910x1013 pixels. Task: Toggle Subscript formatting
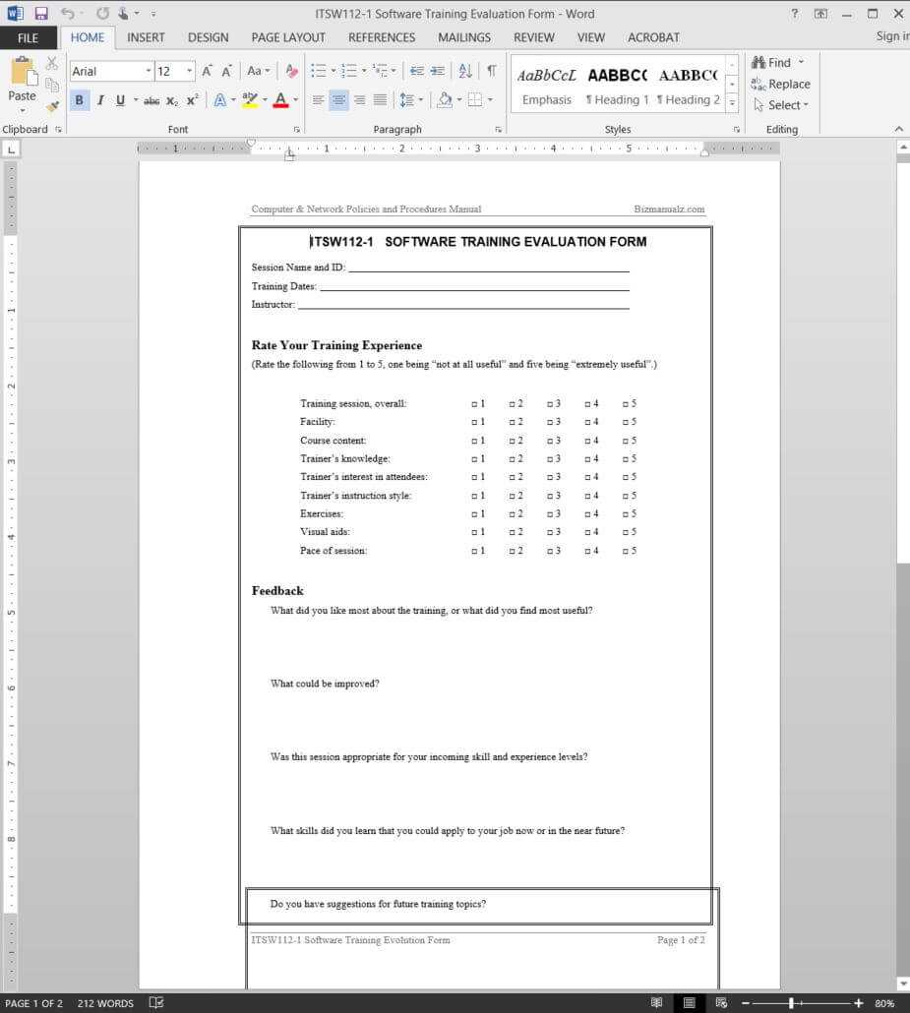172,100
